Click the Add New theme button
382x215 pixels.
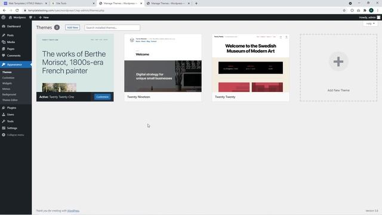[73, 27]
